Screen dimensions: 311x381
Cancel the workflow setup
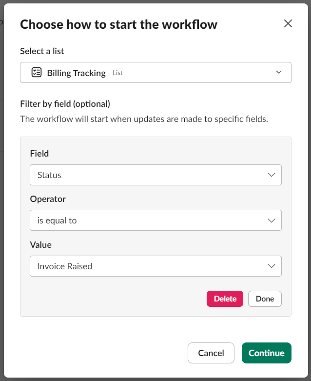(211, 353)
